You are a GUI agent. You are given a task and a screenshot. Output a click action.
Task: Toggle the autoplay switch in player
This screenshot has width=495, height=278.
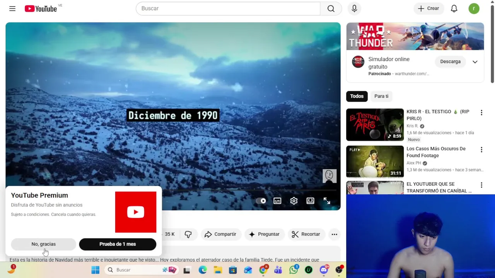[261, 201]
